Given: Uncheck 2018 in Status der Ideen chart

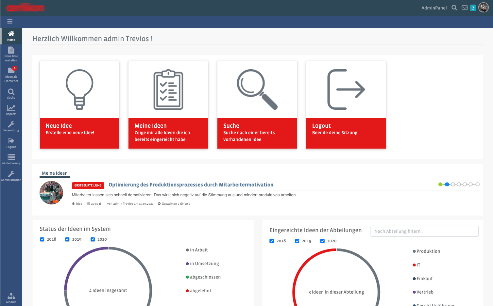Looking at the screenshot, I should 42,239.
